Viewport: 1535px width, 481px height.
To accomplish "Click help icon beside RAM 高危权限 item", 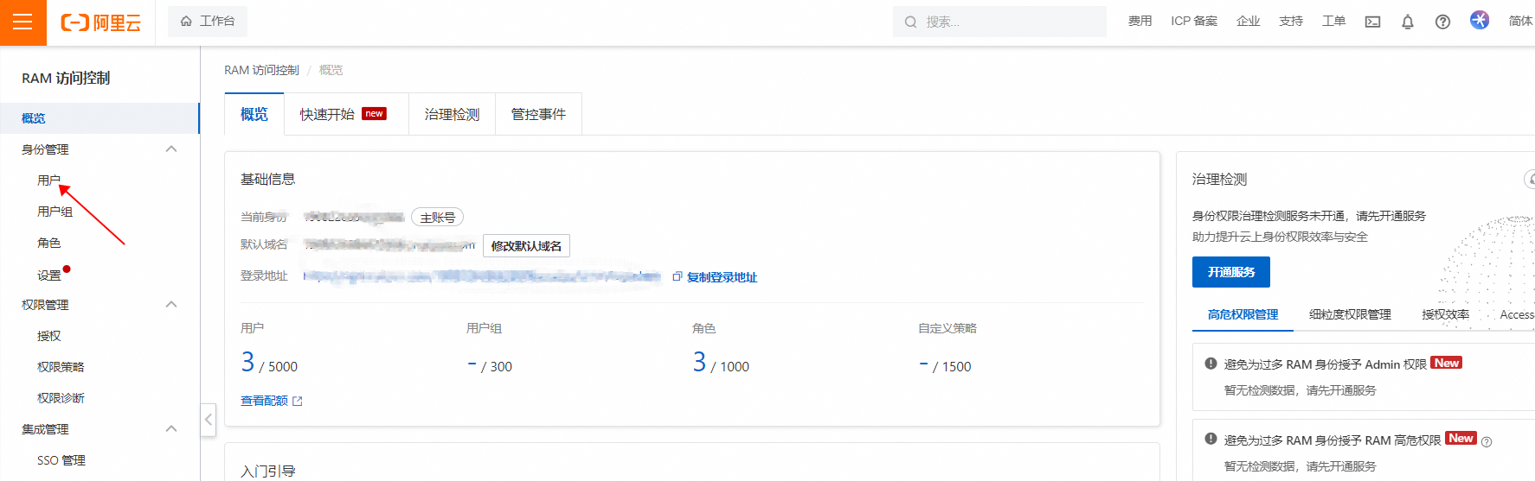I will coord(1487,441).
